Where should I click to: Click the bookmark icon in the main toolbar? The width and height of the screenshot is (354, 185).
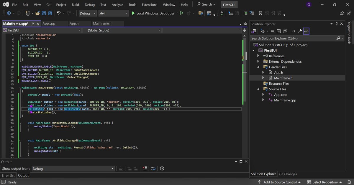pos(260,13)
